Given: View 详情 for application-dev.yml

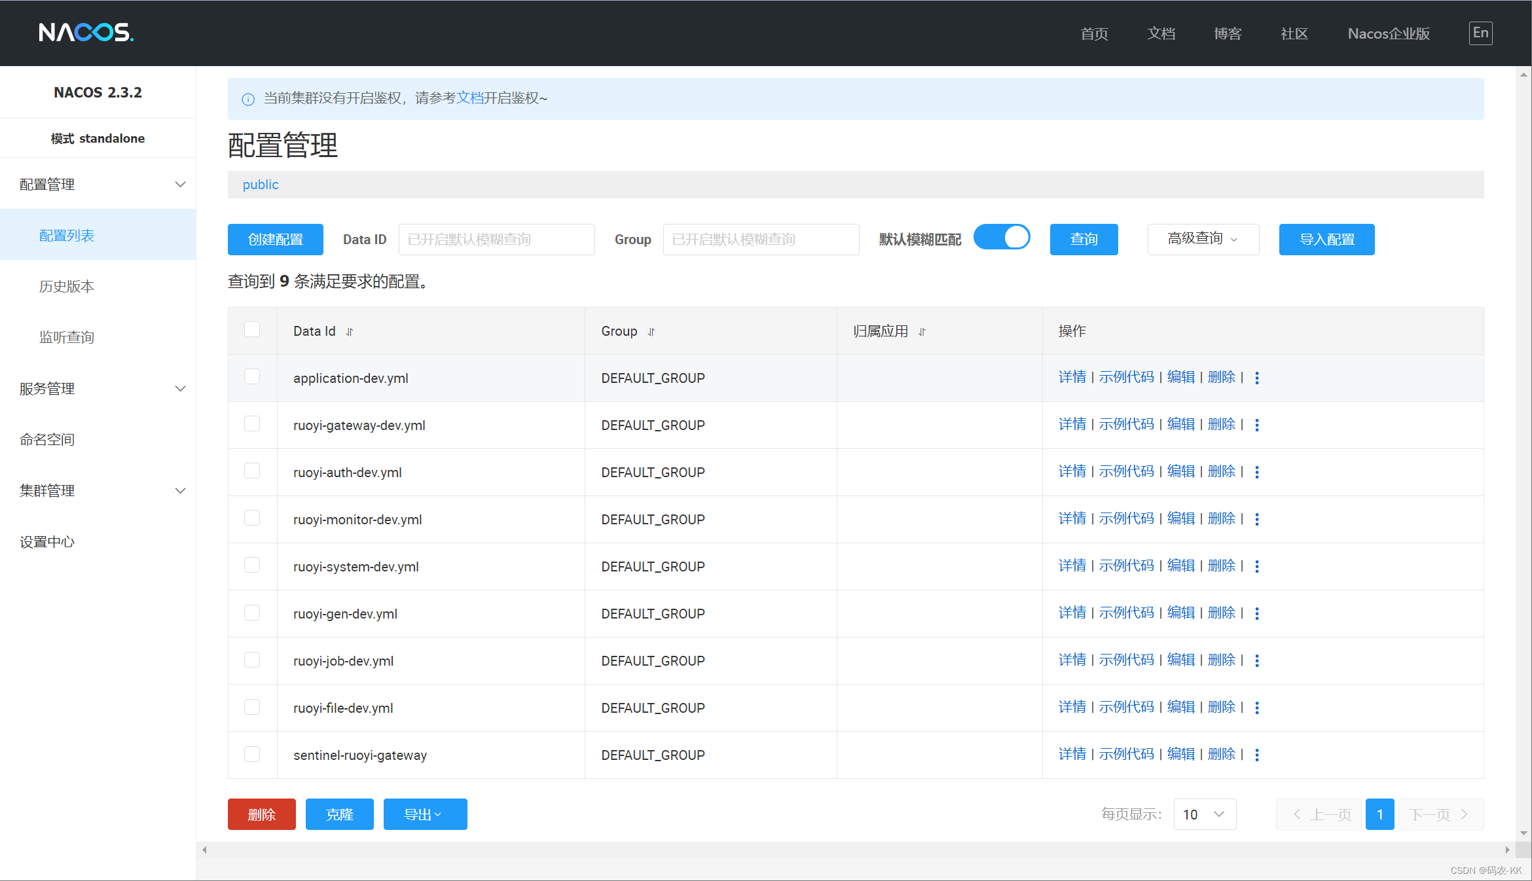Looking at the screenshot, I should (x=1072, y=377).
